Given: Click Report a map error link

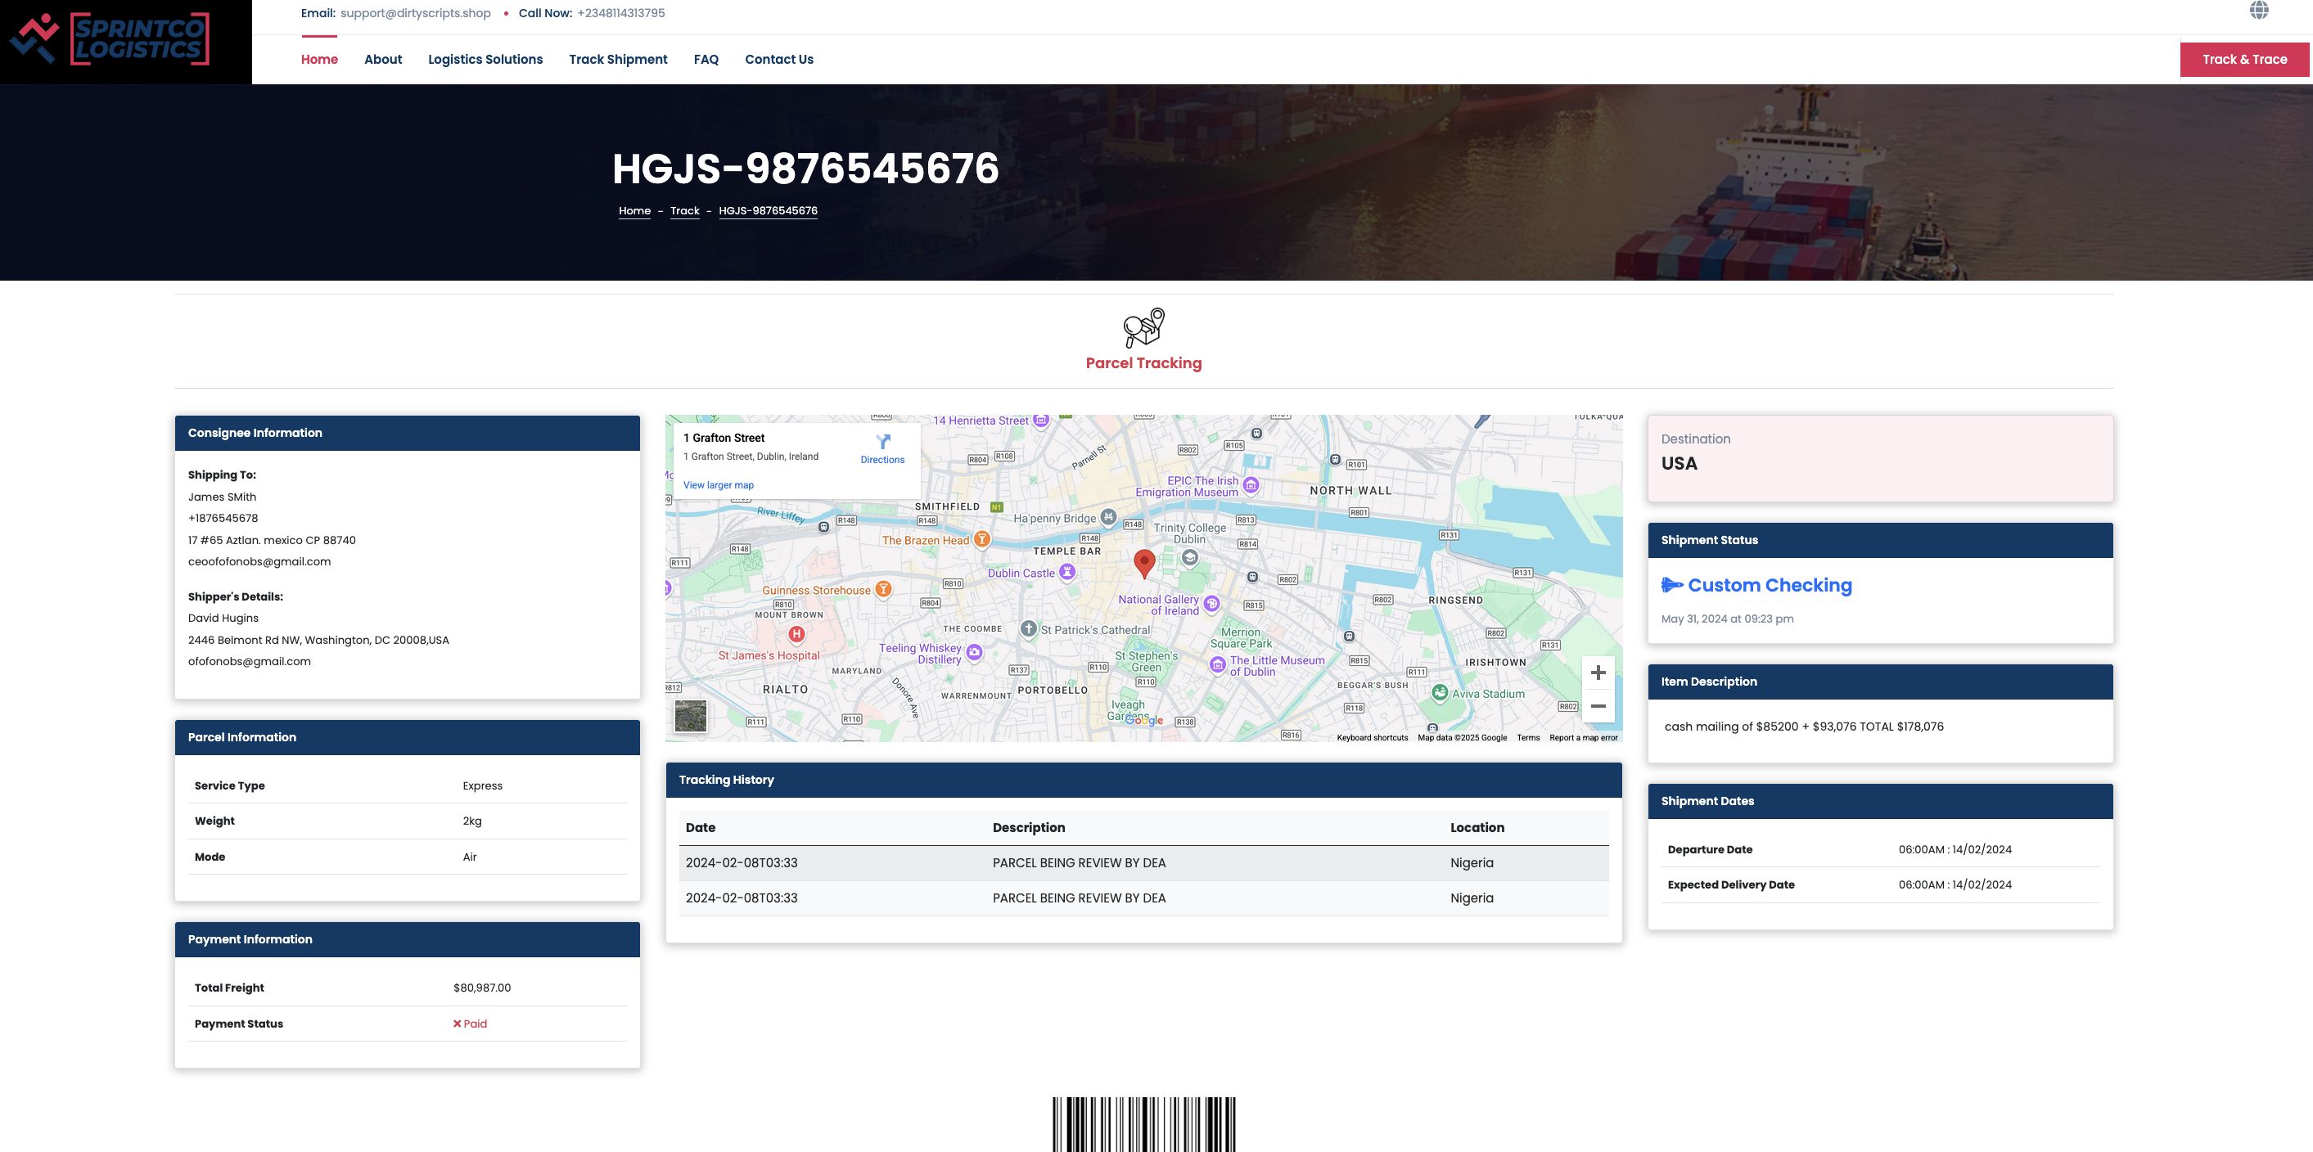Looking at the screenshot, I should (x=1583, y=738).
